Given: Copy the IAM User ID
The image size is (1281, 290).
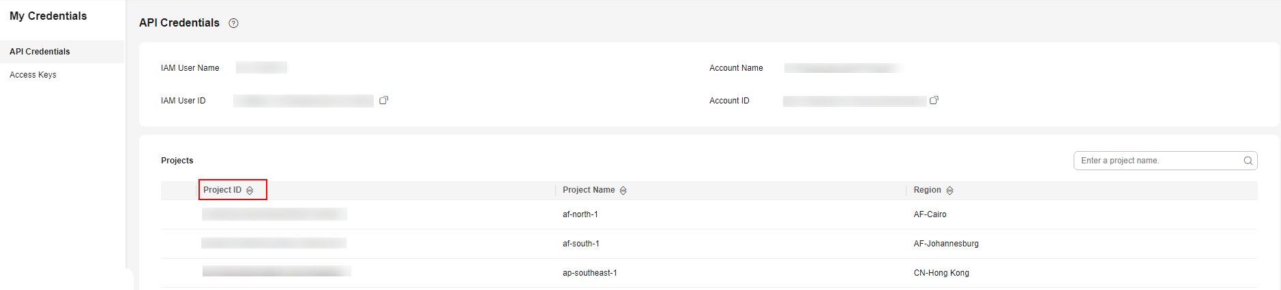Looking at the screenshot, I should click(x=383, y=100).
